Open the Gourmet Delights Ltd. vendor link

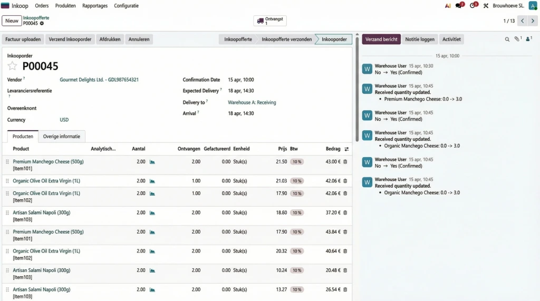click(x=99, y=80)
